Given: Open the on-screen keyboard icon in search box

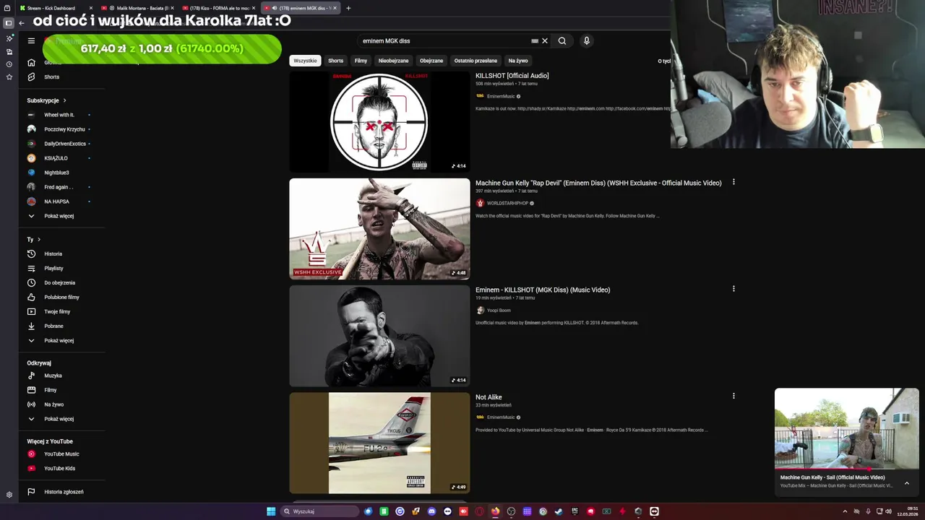Looking at the screenshot, I should (535, 41).
